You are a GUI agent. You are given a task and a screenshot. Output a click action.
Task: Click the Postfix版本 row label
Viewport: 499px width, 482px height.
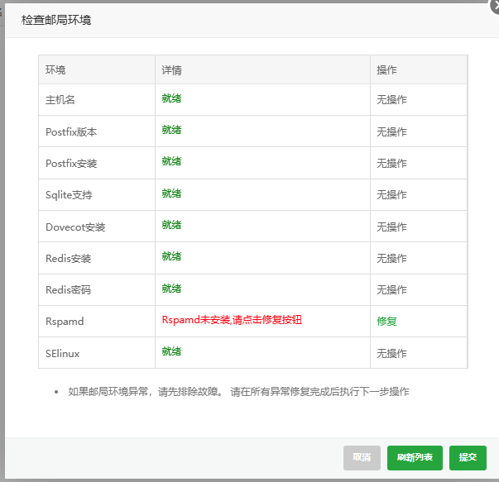(71, 131)
